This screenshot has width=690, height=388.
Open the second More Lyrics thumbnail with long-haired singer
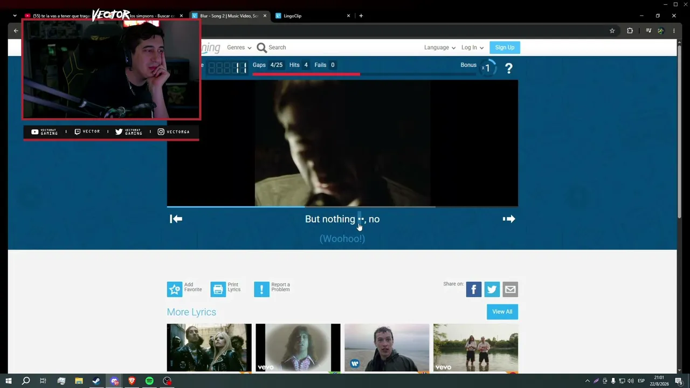click(x=298, y=348)
